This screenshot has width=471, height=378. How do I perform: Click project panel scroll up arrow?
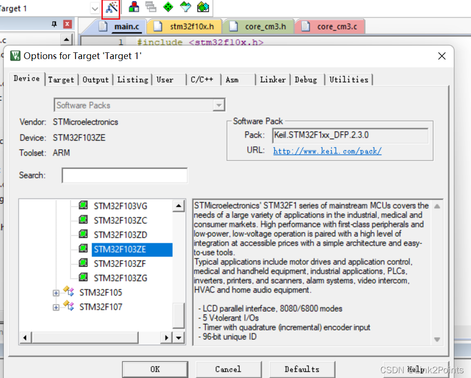(x=66, y=39)
